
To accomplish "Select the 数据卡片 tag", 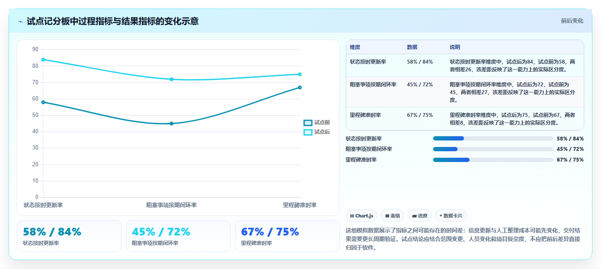I will pyautogui.click(x=451, y=216).
